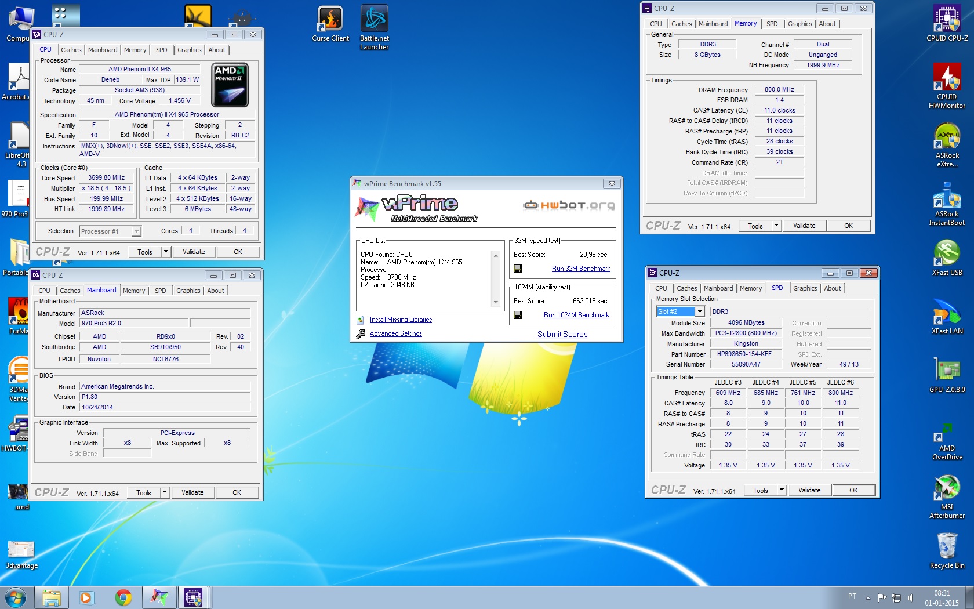Click the Action Center flag tray icon
974x609 pixels.
[882, 597]
